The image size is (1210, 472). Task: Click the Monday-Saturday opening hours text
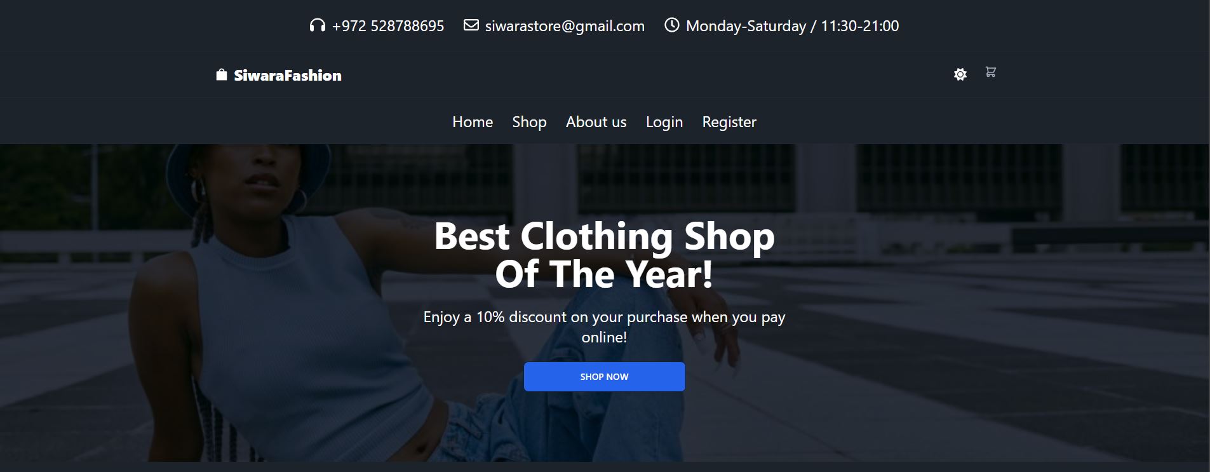tap(792, 26)
